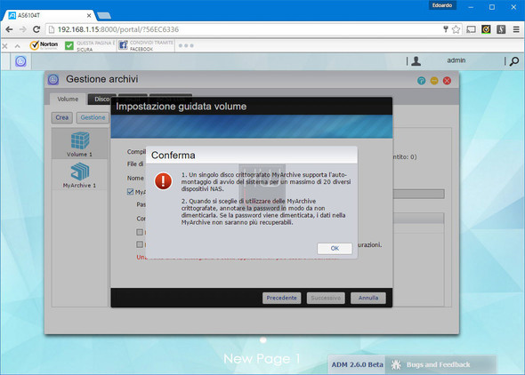The height and width of the screenshot is (375, 525).
Task: Expand the Norton toolbar more options dots
Action: pos(186,45)
